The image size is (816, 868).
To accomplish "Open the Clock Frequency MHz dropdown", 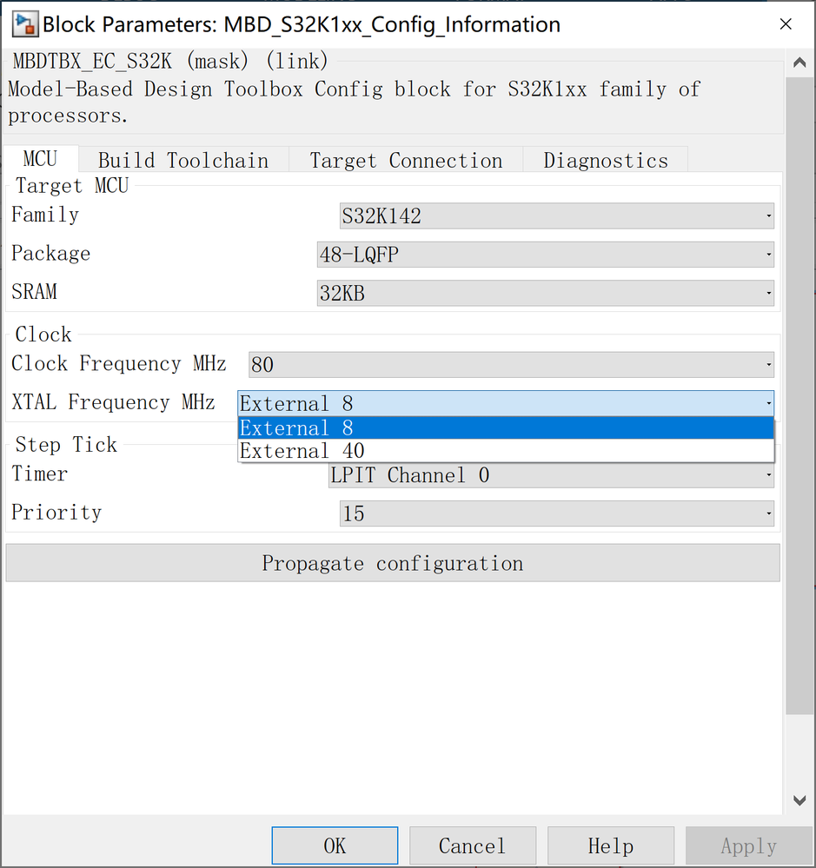I will point(511,364).
